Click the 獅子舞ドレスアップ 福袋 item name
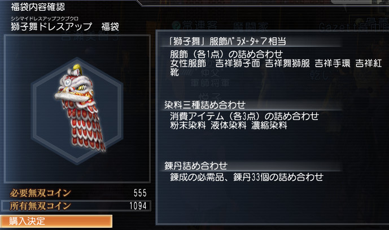This screenshot has width=389, height=230. 65,26
